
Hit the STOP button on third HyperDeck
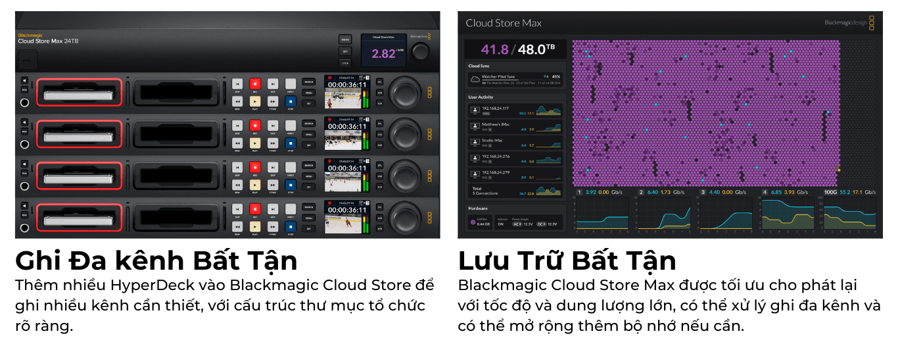point(291,184)
